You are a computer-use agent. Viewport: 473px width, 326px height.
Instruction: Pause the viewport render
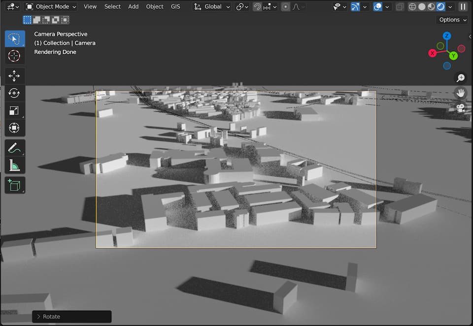tap(463, 7)
